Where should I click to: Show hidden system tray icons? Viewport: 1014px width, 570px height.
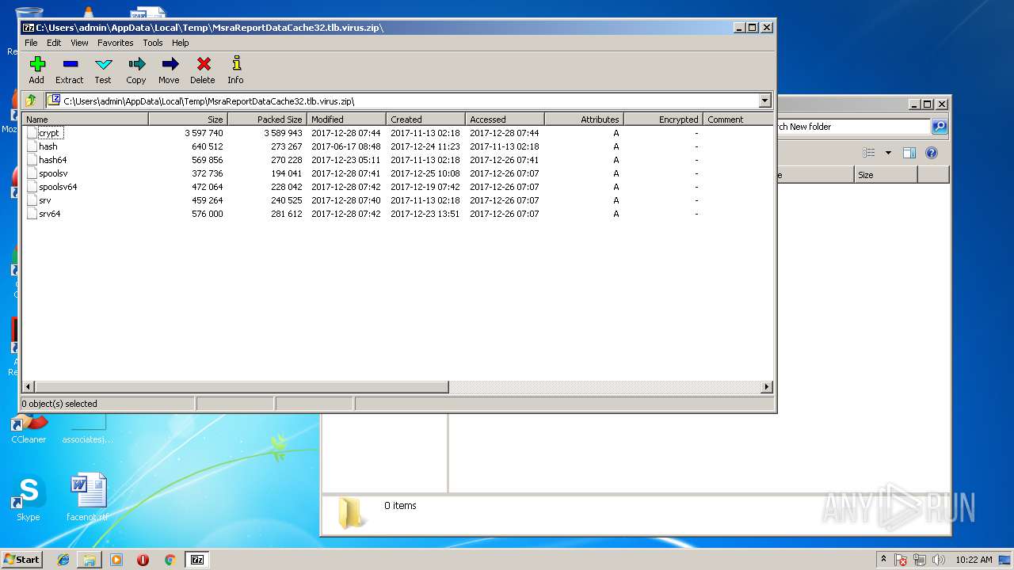point(884,560)
